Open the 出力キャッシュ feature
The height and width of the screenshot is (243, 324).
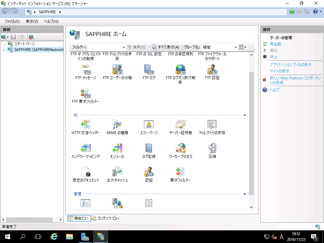[x=117, y=175]
